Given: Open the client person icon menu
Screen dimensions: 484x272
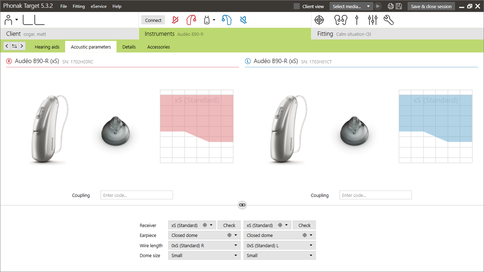Looking at the screenshot, I should [11, 20].
